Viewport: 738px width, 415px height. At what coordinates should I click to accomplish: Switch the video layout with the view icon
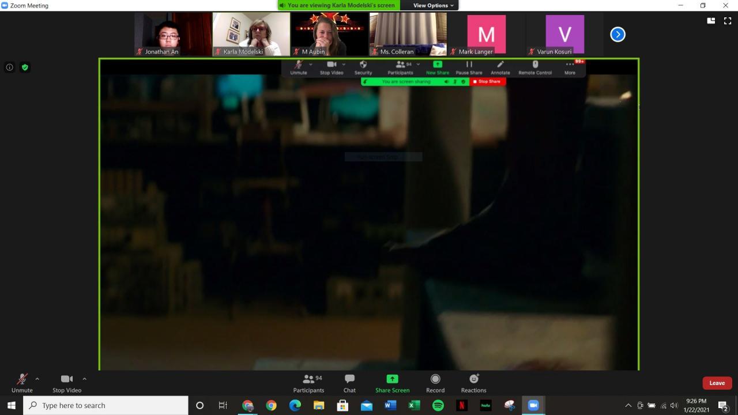coord(711,21)
